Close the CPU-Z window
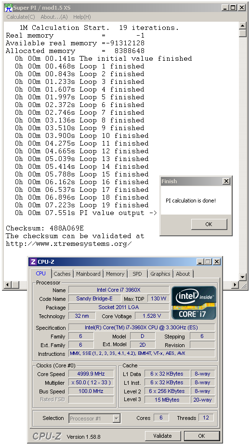 point(217,262)
